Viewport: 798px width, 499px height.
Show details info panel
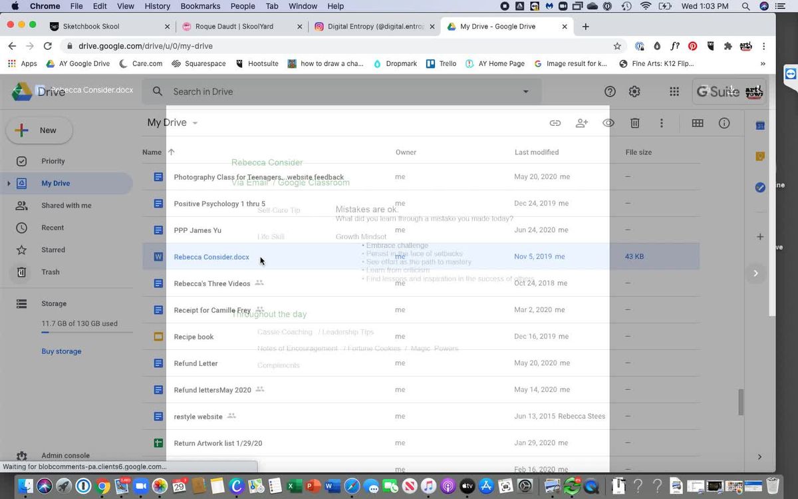pos(724,123)
